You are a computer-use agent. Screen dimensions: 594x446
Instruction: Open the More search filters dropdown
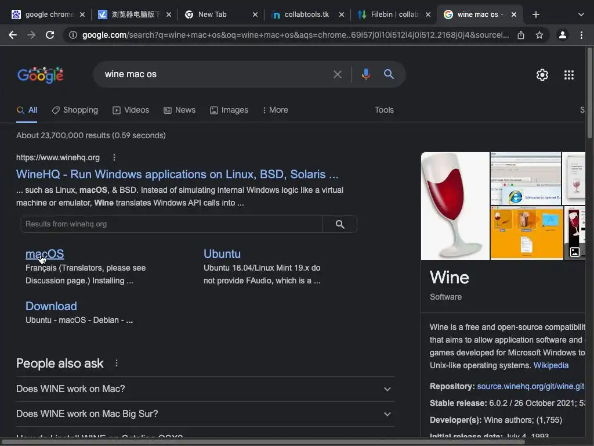point(275,110)
